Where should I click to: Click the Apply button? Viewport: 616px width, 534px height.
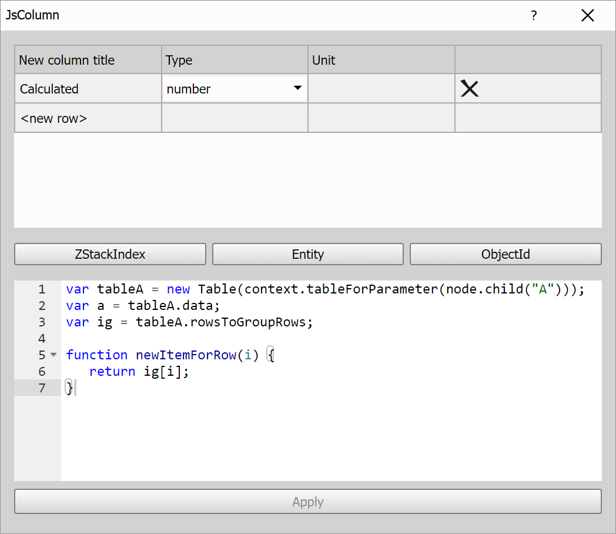[x=307, y=502]
